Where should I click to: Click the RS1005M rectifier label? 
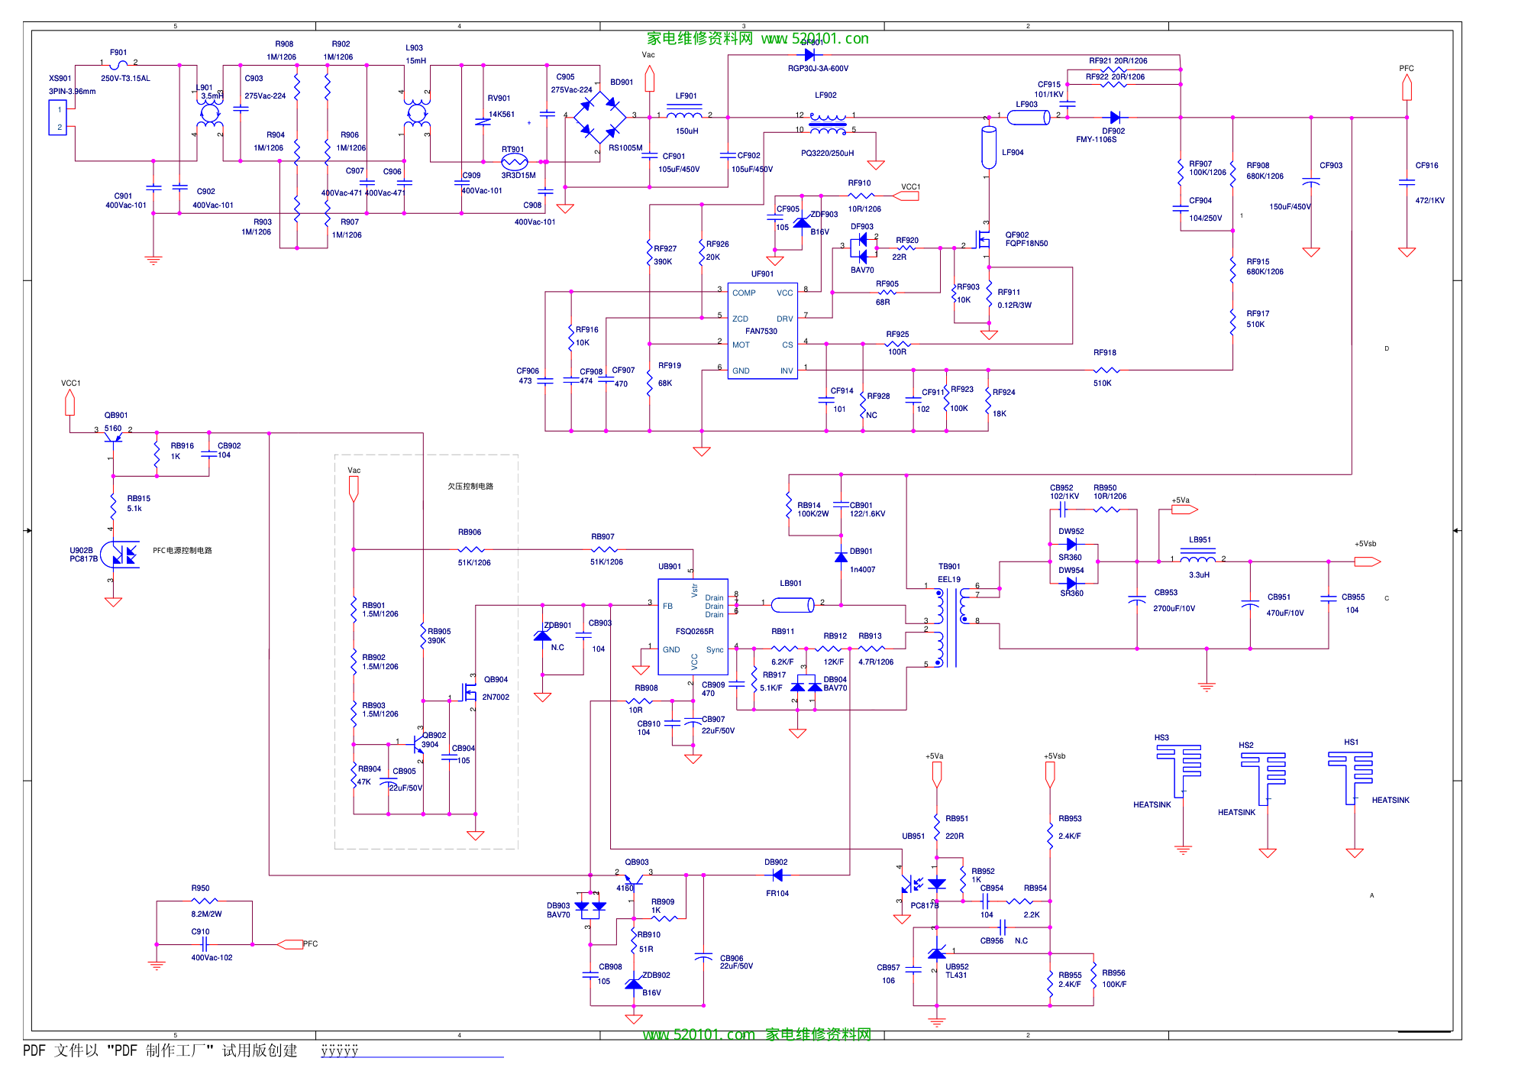coord(625,148)
